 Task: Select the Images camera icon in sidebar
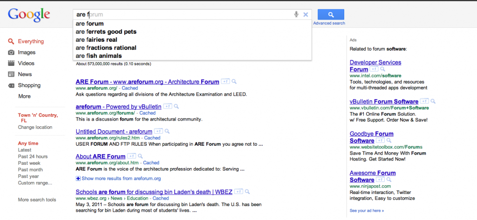pos(11,52)
